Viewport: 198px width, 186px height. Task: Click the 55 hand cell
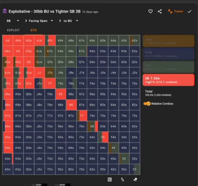tap(103, 137)
